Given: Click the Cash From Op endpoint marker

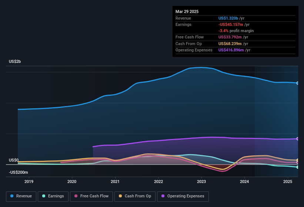Looking at the screenshot, I should coord(298,160).
